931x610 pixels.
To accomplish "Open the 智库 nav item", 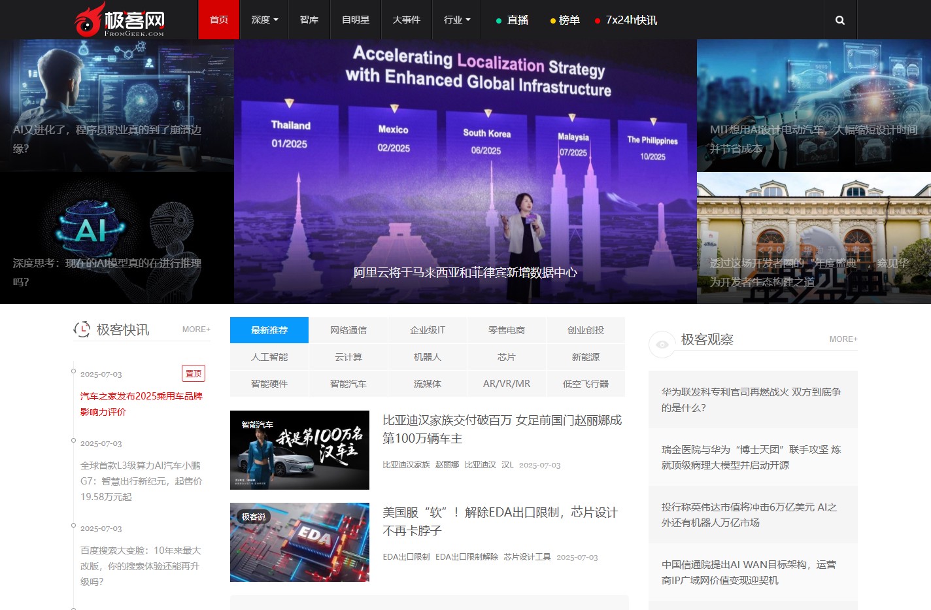I will tap(309, 20).
